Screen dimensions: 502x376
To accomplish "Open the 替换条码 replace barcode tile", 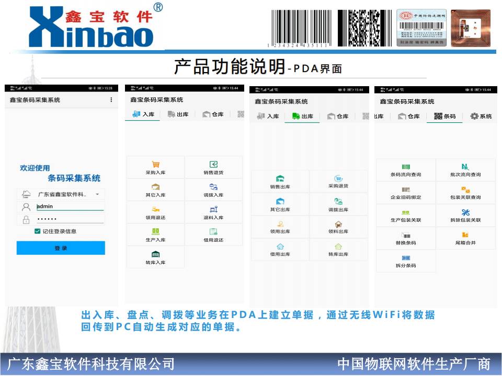I will tap(406, 239).
